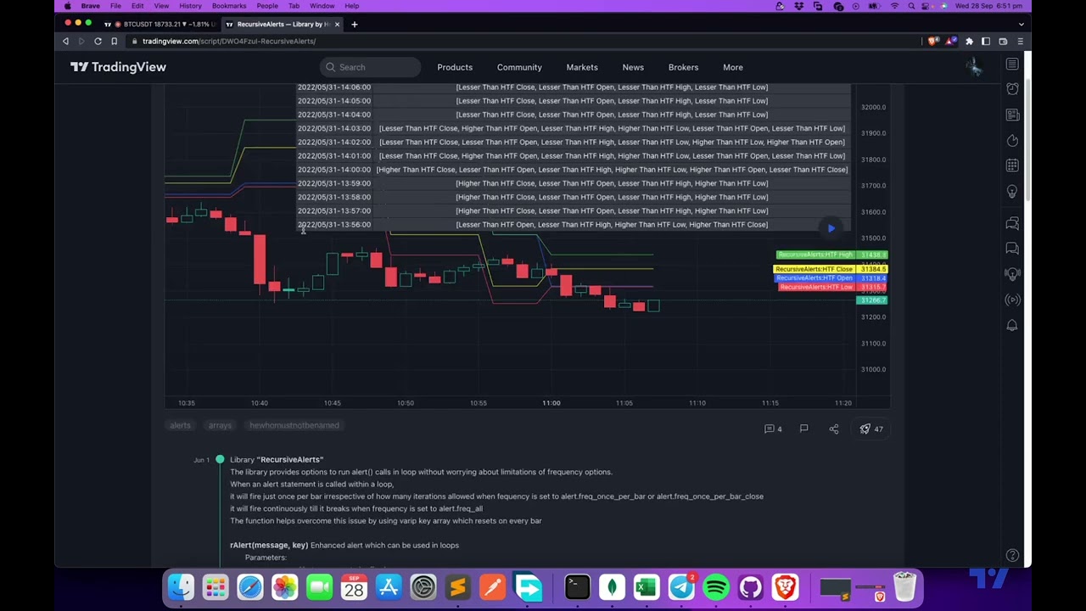Click the TradingView Search field
Image resolution: width=1086 pixels, height=611 pixels.
370,67
